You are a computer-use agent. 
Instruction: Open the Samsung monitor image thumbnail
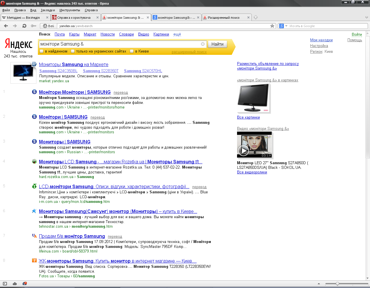click(x=254, y=98)
